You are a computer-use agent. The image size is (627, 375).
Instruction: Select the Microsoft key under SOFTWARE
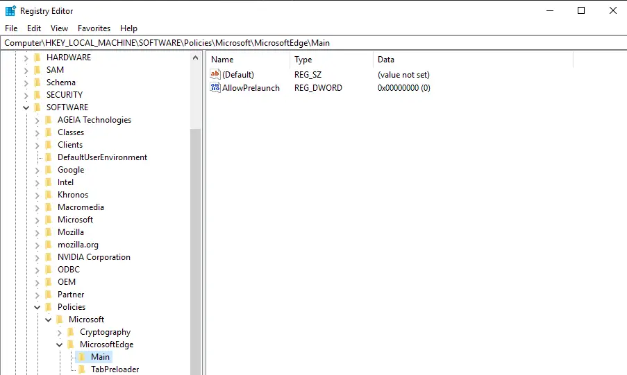(x=75, y=220)
